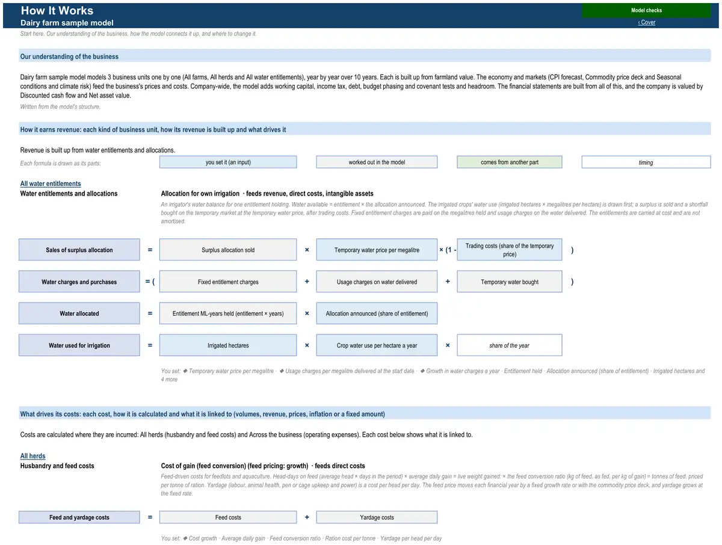722x545 pixels.
Task: Click the "Water used for irrigation" label box
Action: click(x=79, y=345)
